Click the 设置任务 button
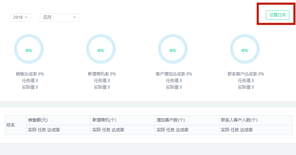 (x=277, y=15)
